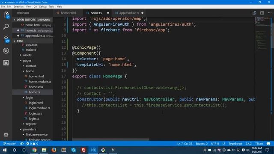
Task: Open the Selection menu
Action: coord(18,7)
